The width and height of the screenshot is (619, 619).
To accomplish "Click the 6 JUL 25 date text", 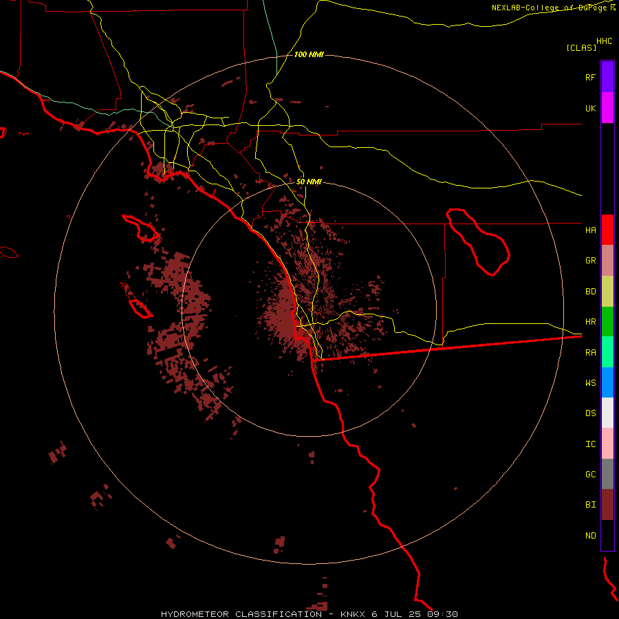I will 396,614.
